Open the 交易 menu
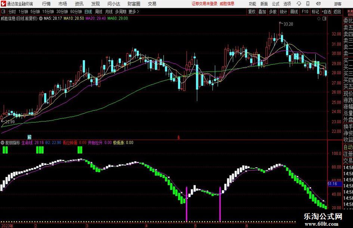This screenshot has height=228, width=353. 152,4
